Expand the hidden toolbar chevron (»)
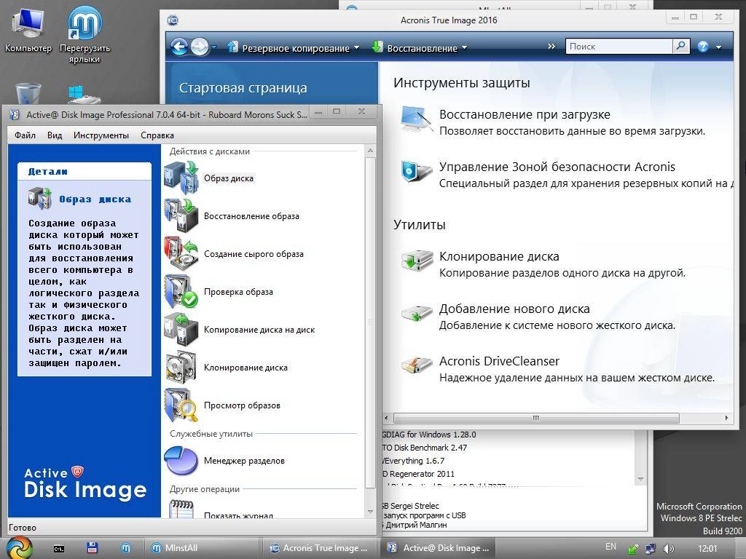746x559 pixels. point(551,46)
